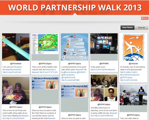Click #wpwalk in the core team crazy post
This screenshot has width=149, height=120.
(x=113, y=113)
